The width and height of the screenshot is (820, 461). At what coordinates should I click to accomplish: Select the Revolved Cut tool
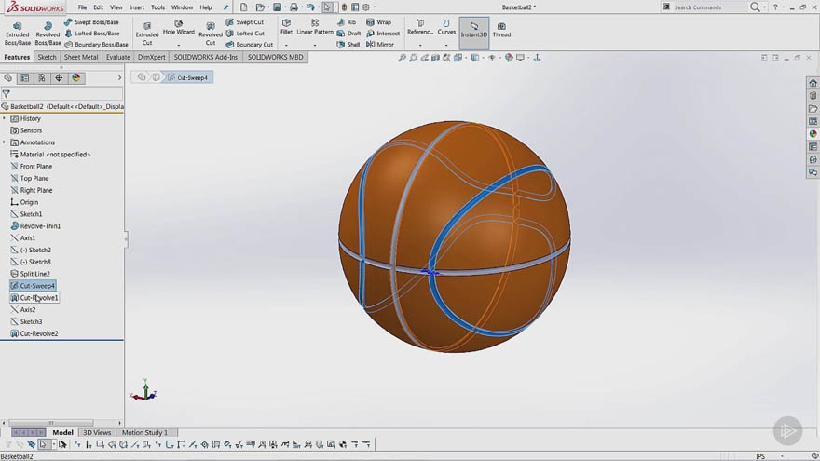211,34
